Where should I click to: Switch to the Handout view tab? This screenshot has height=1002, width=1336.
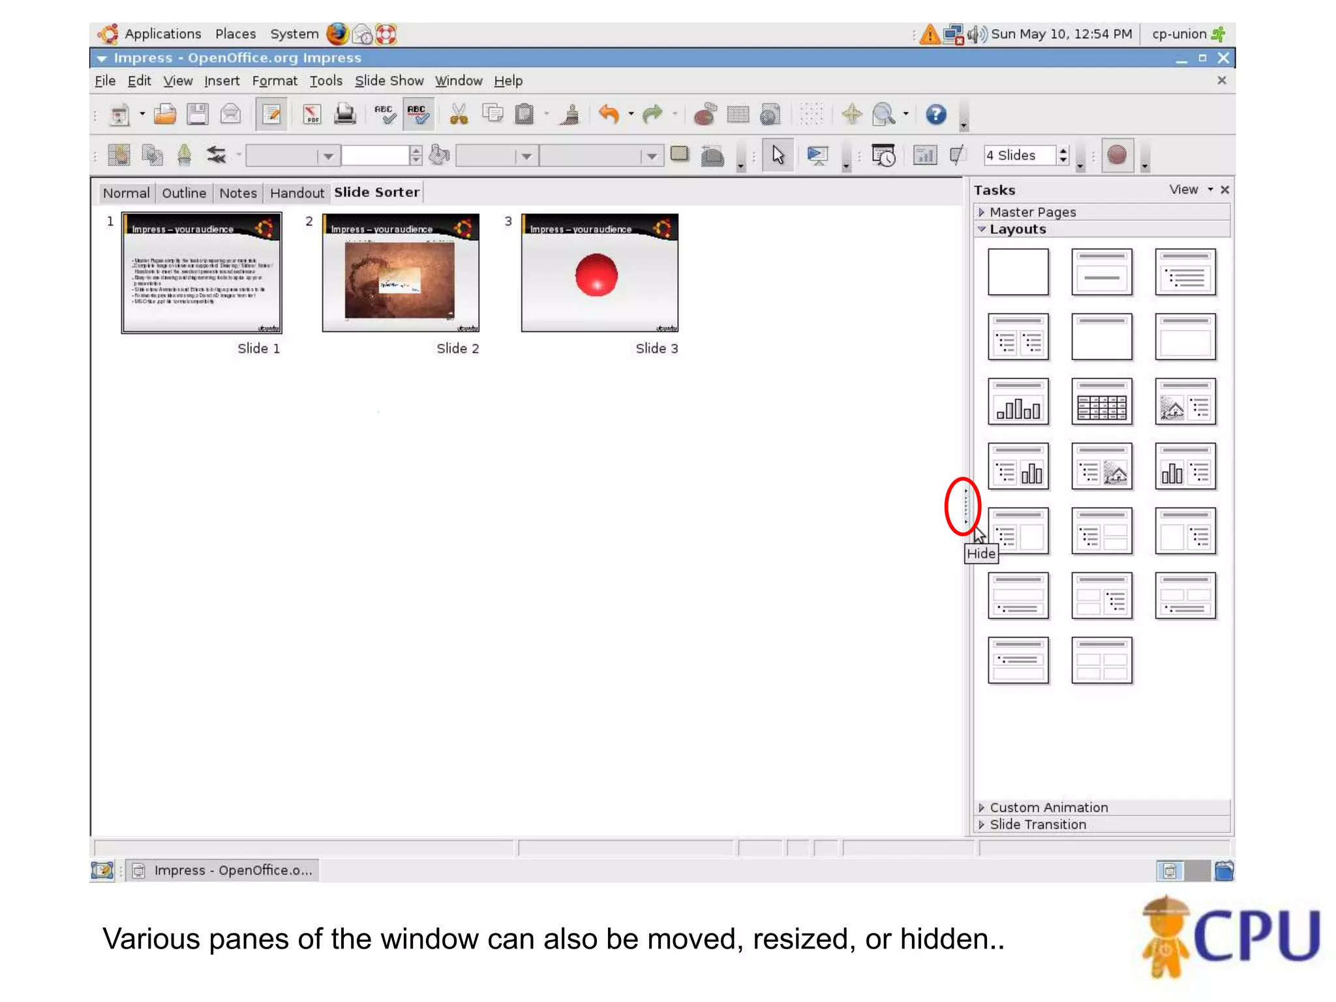(297, 193)
